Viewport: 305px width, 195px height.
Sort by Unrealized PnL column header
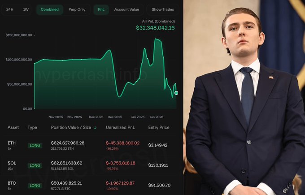120,127
